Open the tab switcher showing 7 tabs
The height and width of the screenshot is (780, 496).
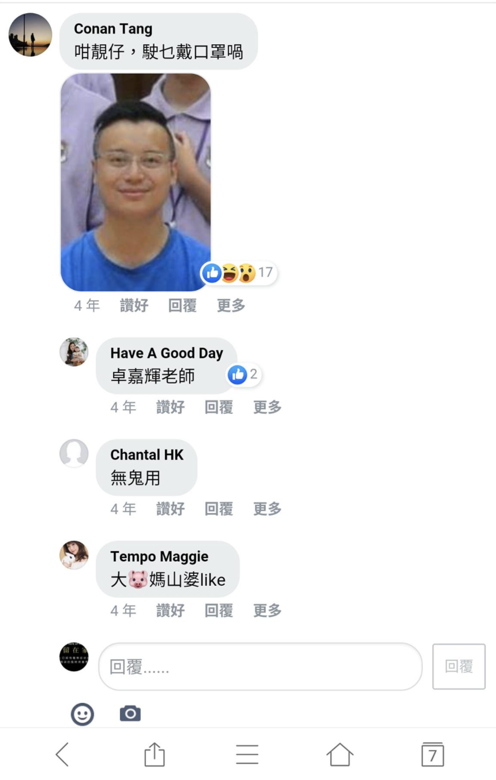click(x=432, y=754)
